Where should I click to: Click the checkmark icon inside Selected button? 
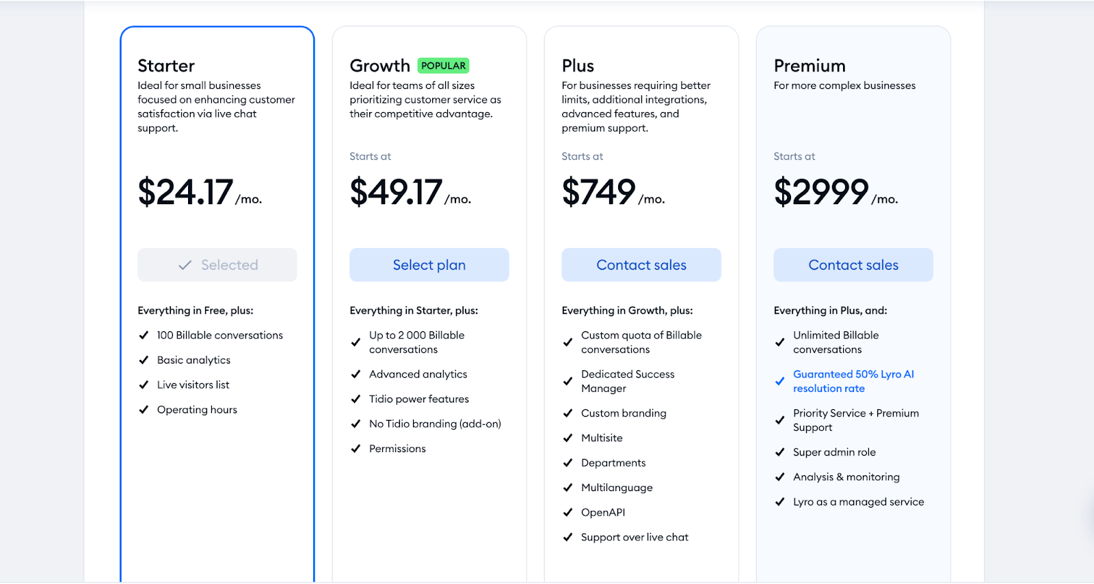[185, 265]
